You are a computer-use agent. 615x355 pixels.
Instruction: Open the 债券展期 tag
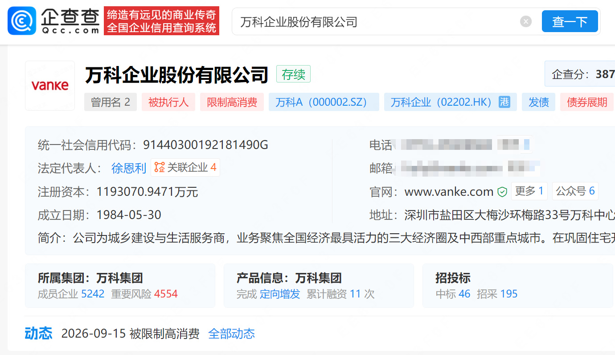pos(587,102)
